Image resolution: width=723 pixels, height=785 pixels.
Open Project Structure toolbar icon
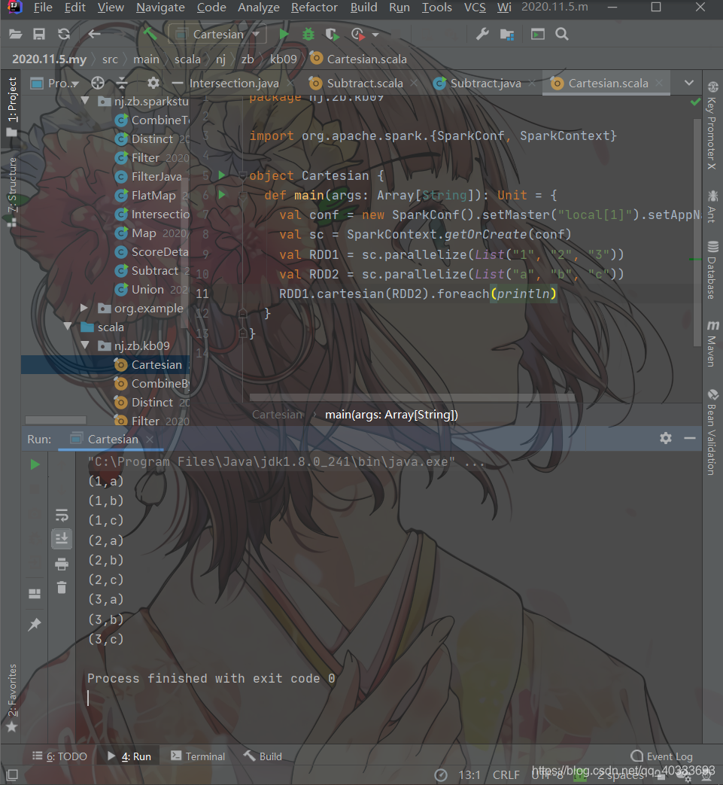point(507,34)
